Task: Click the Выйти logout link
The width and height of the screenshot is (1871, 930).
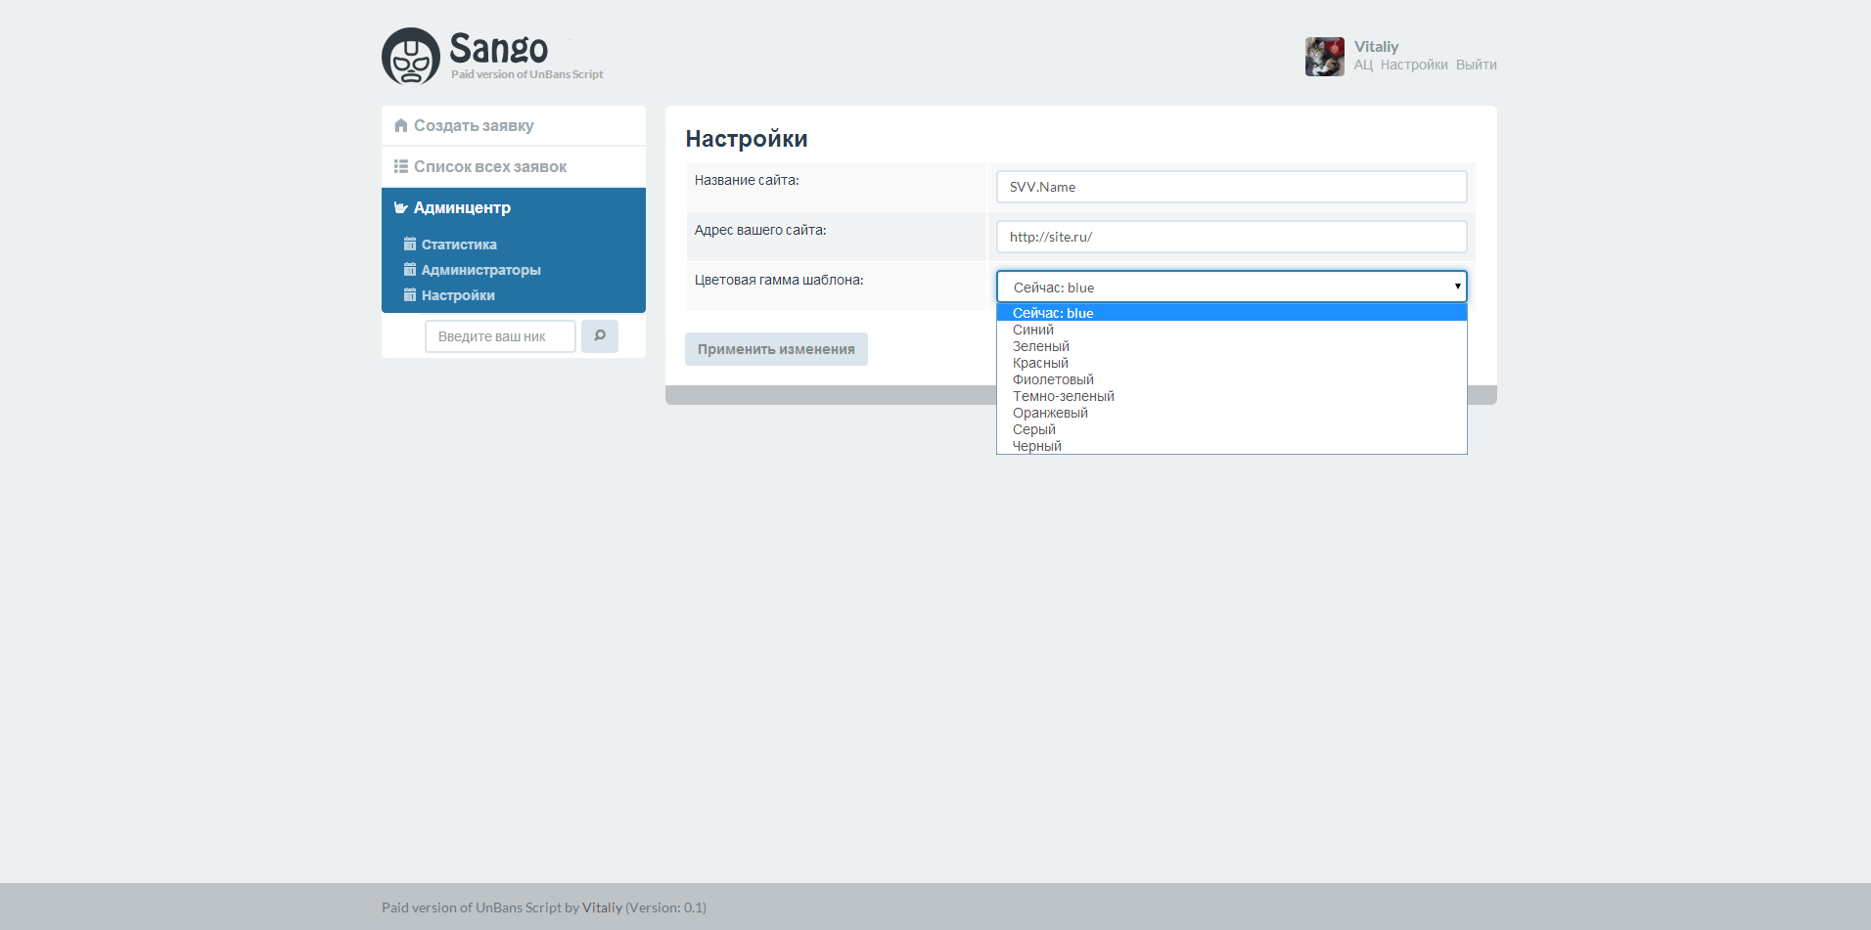Action: click(x=1477, y=65)
